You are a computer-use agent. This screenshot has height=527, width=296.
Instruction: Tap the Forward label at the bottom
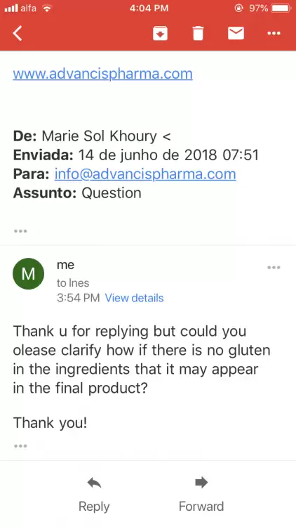201,506
